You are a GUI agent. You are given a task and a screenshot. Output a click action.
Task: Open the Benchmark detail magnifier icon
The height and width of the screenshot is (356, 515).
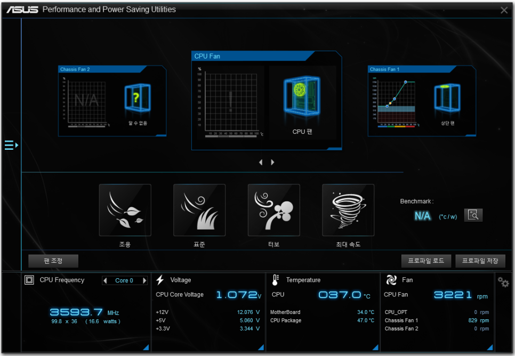coord(473,215)
